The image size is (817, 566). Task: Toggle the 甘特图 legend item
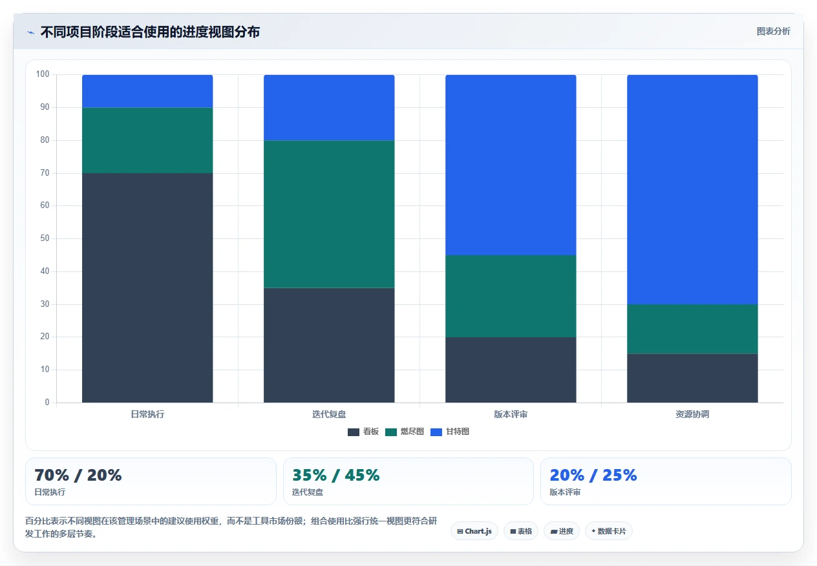450,432
